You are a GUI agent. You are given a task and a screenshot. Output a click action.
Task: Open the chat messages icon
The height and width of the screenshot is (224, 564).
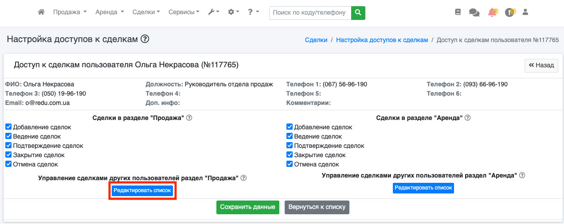pyautogui.click(x=474, y=13)
